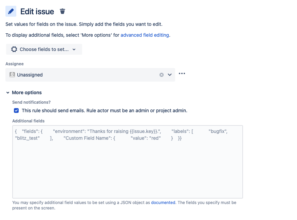The width and height of the screenshot is (297, 220).
Task: Click the Unassigned text in Assignee field
Action: click(30, 75)
